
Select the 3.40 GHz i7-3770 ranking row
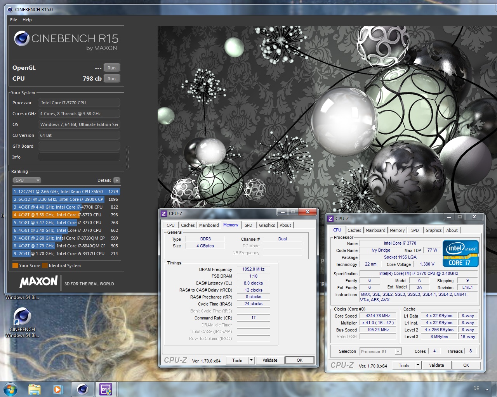(x=66, y=230)
